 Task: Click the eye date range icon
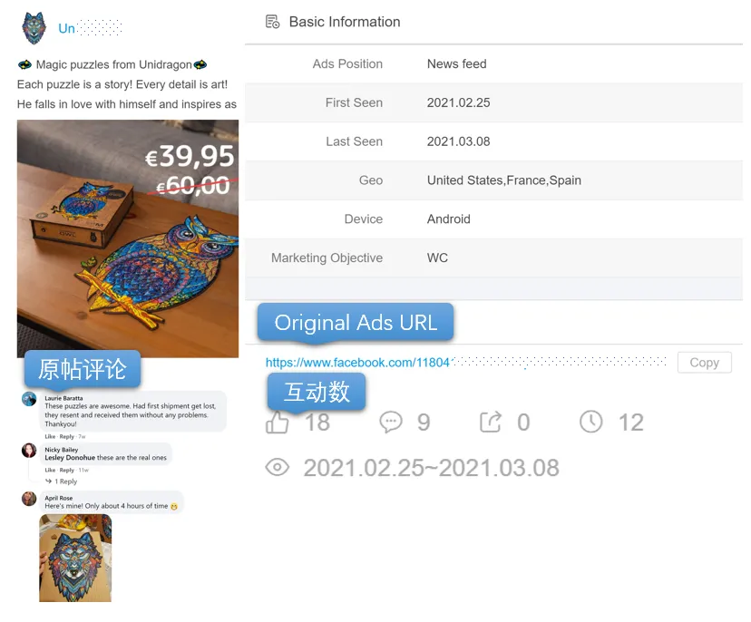tap(278, 467)
